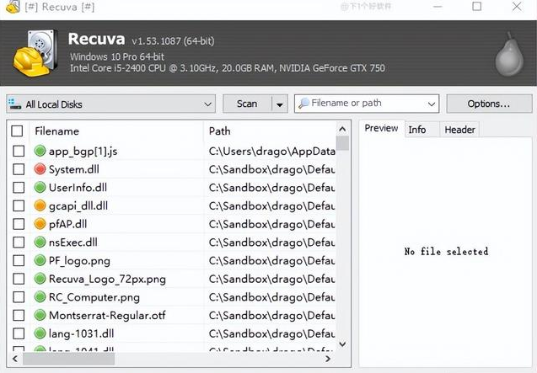Tick the checkbox for System.dll
This screenshot has width=537, height=373.
point(18,169)
